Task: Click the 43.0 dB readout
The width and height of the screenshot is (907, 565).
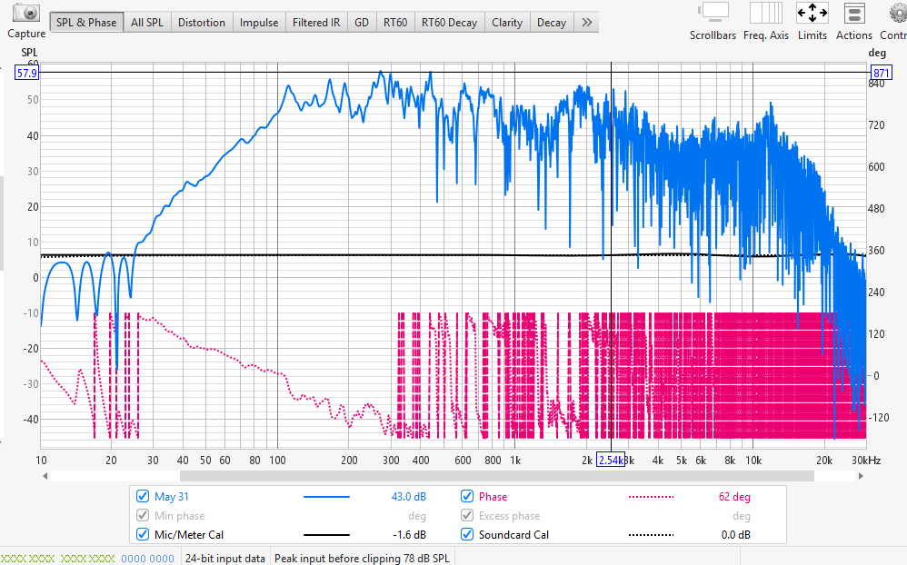Action: pos(408,496)
